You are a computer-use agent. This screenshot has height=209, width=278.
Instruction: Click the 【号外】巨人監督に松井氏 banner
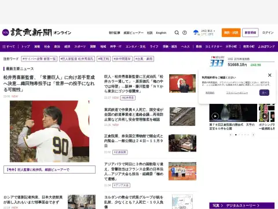49,170
